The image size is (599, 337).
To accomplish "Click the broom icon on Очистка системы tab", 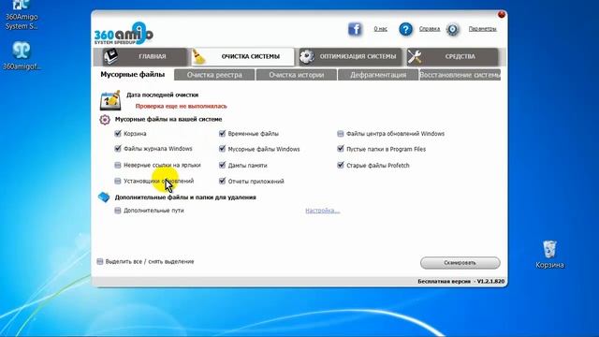I will [x=198, y=56].
